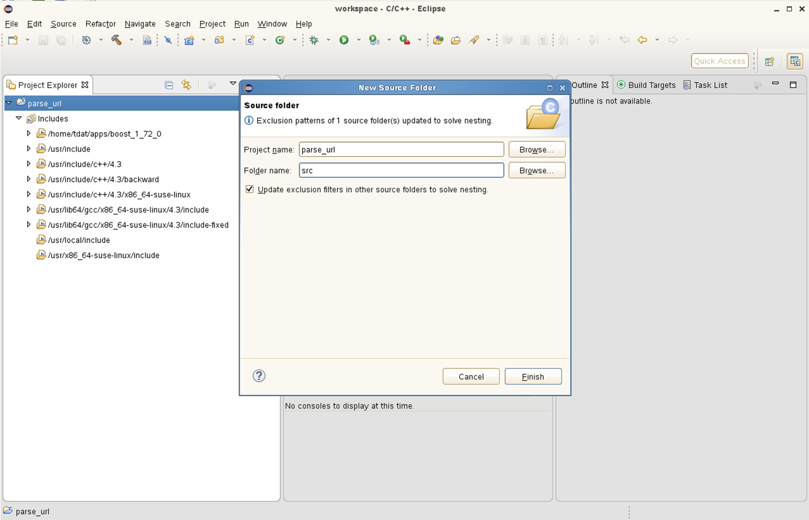
Task: Click the green Run toolbar icon
Action: (344, 40)
